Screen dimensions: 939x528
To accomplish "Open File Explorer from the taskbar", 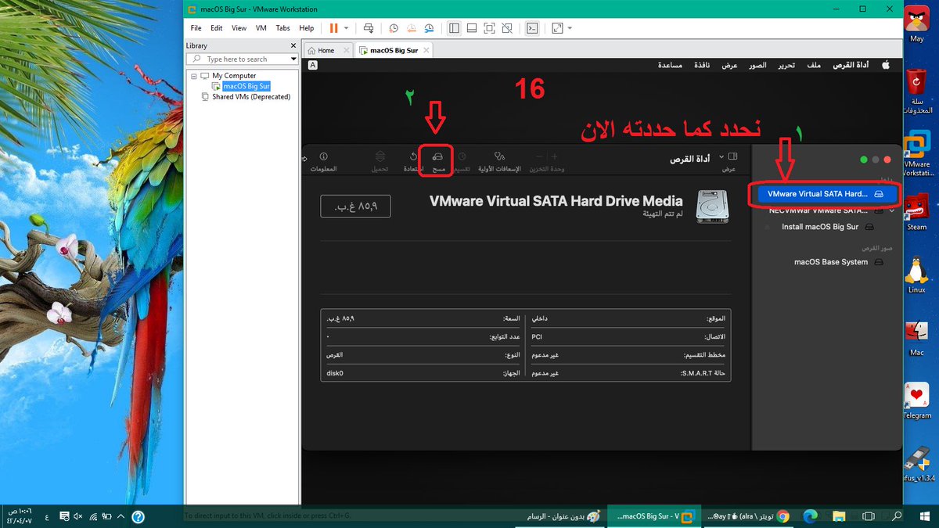I will (x=840, y=516).
